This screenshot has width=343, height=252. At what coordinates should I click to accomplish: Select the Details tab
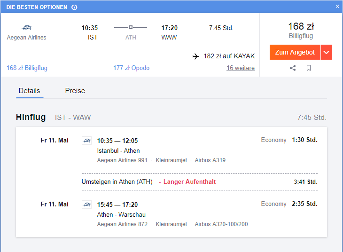click(x=29, y=91)
